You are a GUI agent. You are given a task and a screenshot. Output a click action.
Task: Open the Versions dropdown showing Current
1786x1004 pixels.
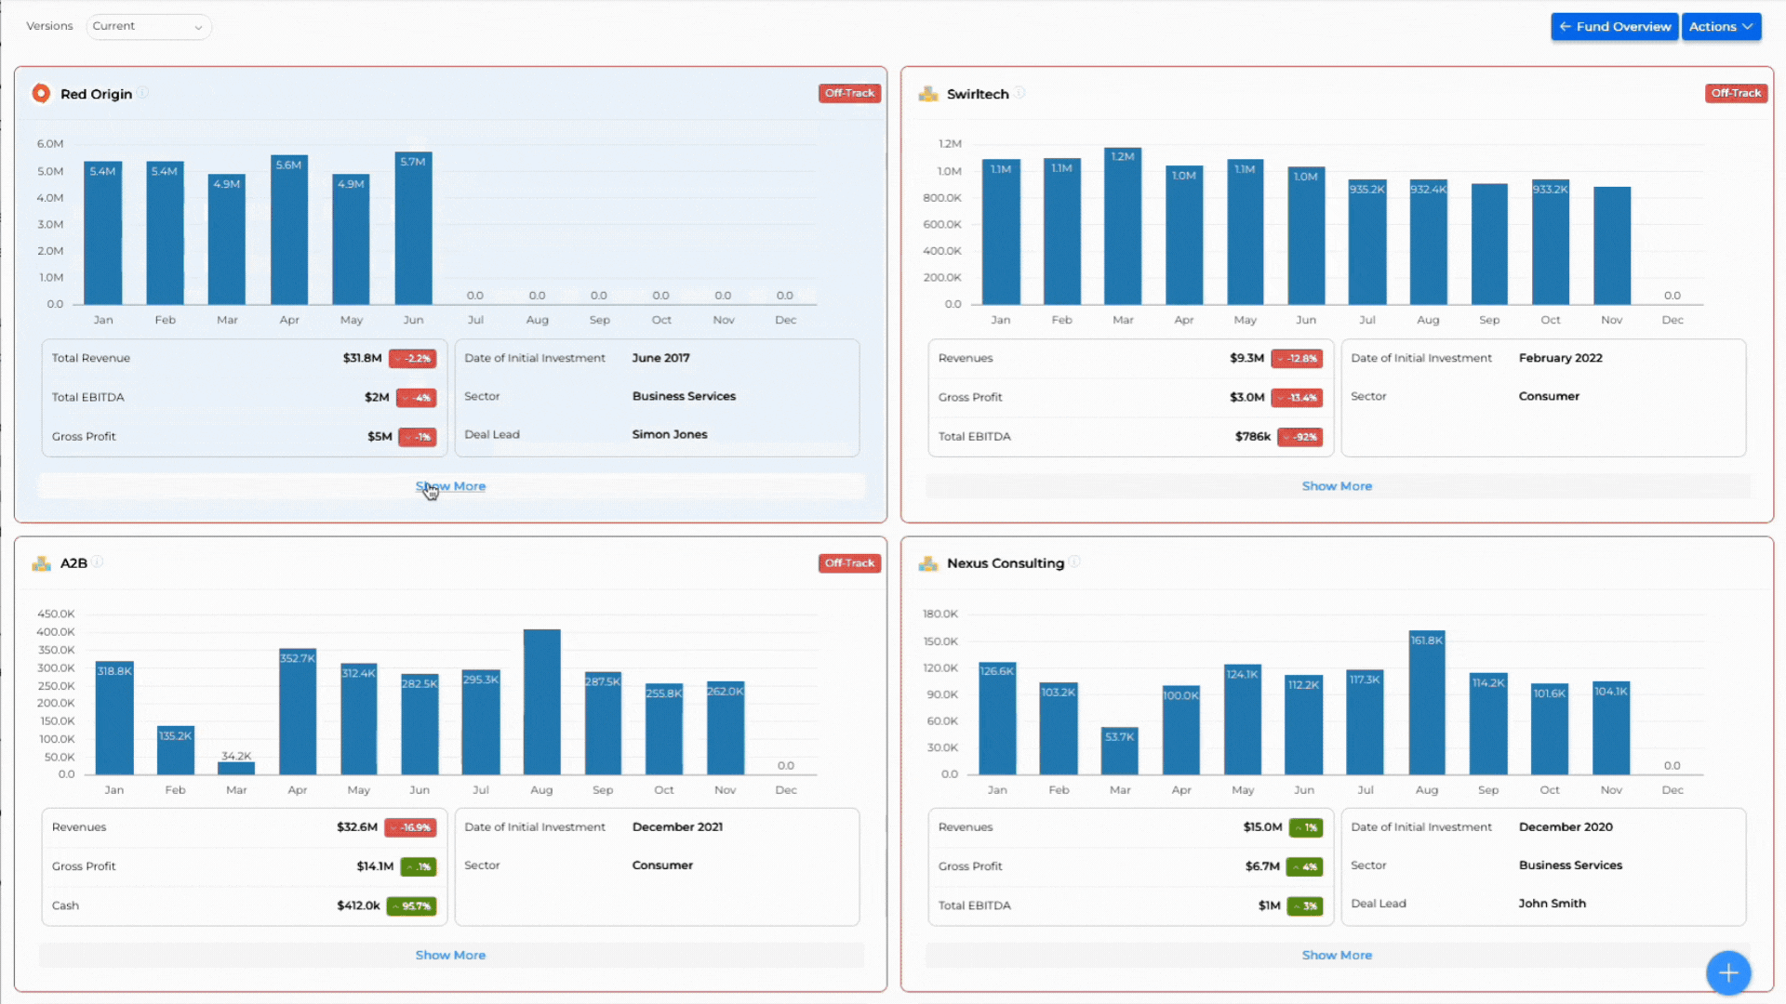point(148,26)
